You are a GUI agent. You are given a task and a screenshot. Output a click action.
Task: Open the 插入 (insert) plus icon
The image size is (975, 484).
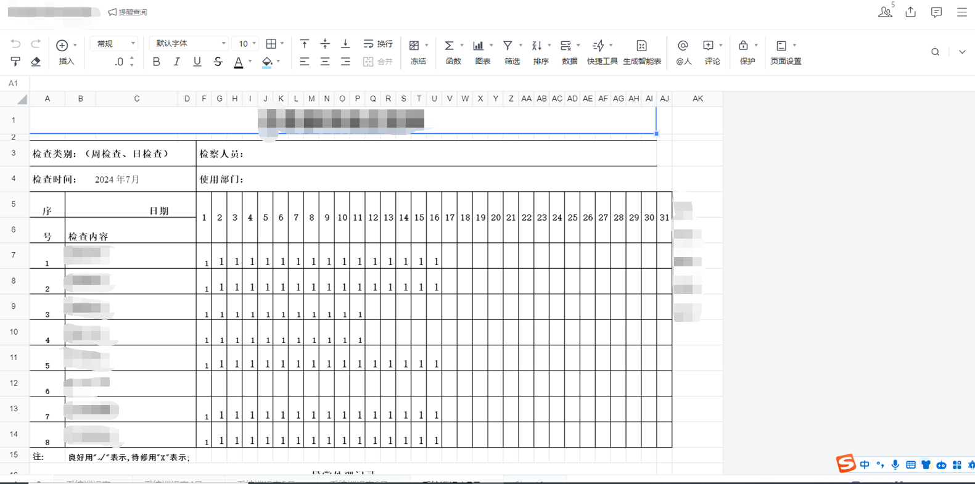pos(62,45)
